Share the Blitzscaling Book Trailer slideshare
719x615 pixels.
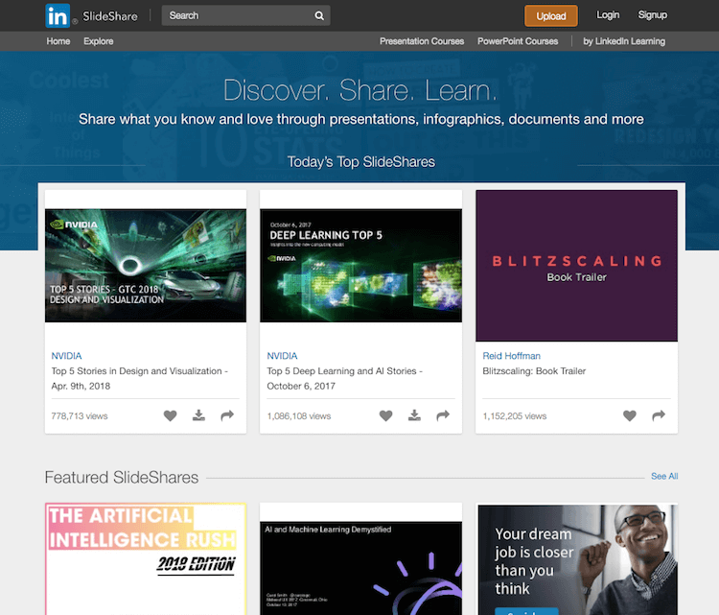tap(659, 415)
